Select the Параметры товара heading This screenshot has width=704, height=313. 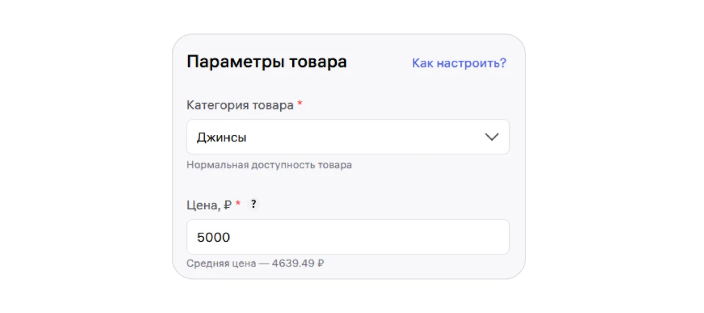coord(267,62)
